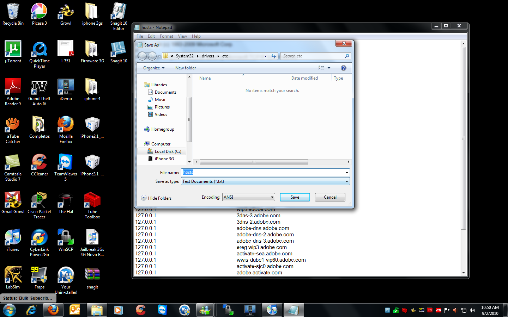Click New folder in toolbar

coord(186,68)
